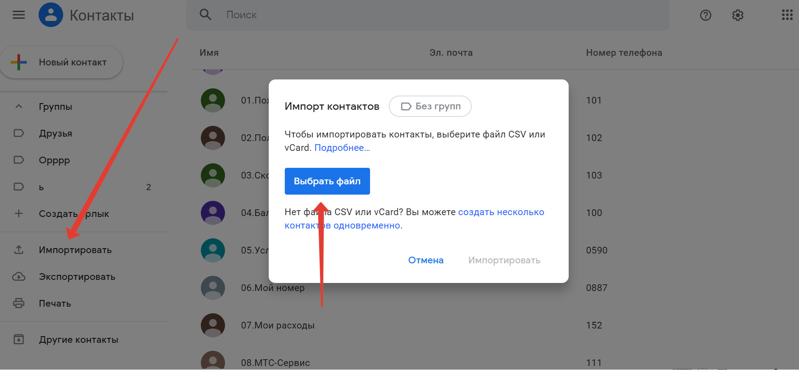
Task: Open the Подробнее… link
Action: click(342, 148)
